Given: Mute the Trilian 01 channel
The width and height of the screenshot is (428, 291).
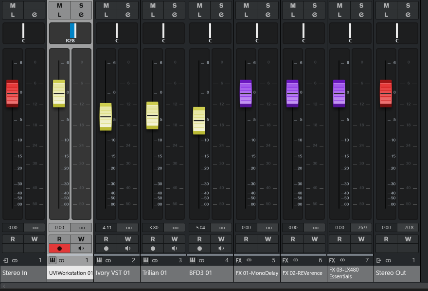Looking at the screenshot, I should pyautogui.click(x=153, y=5).
